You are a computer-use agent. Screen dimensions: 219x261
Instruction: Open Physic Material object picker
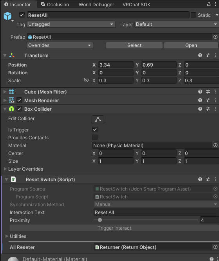click(x=215, y=145)
